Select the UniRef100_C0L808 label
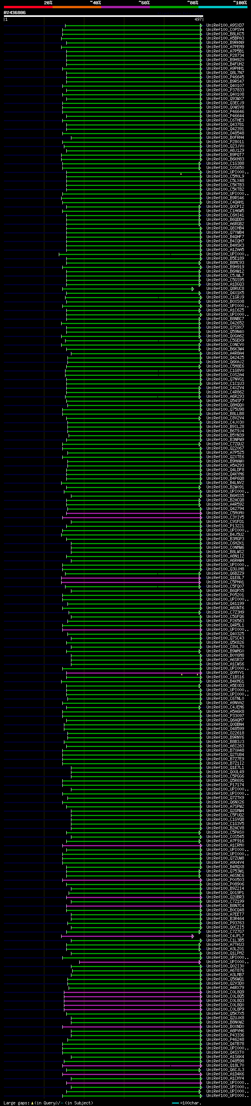Screen dimensions: 251x1106 tap(225, 992)
